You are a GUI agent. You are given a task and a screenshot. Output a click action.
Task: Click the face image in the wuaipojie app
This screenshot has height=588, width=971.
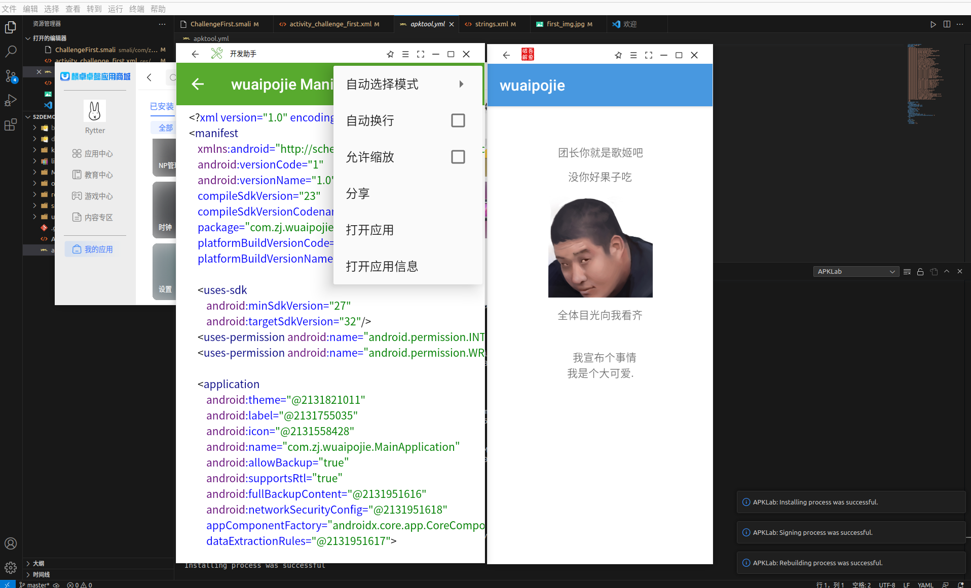coord(600,247)
